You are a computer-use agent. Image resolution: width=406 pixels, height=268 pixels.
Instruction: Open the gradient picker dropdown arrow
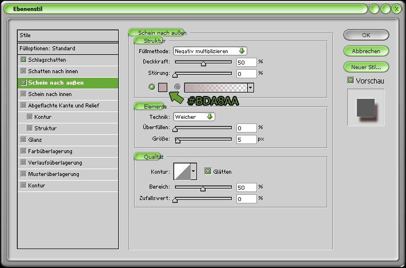250,88
